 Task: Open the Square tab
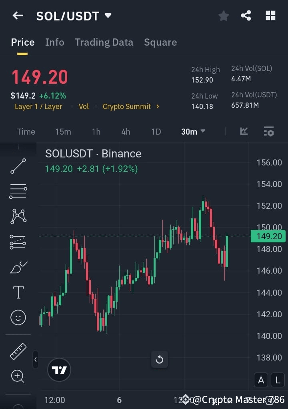[160, 42]
